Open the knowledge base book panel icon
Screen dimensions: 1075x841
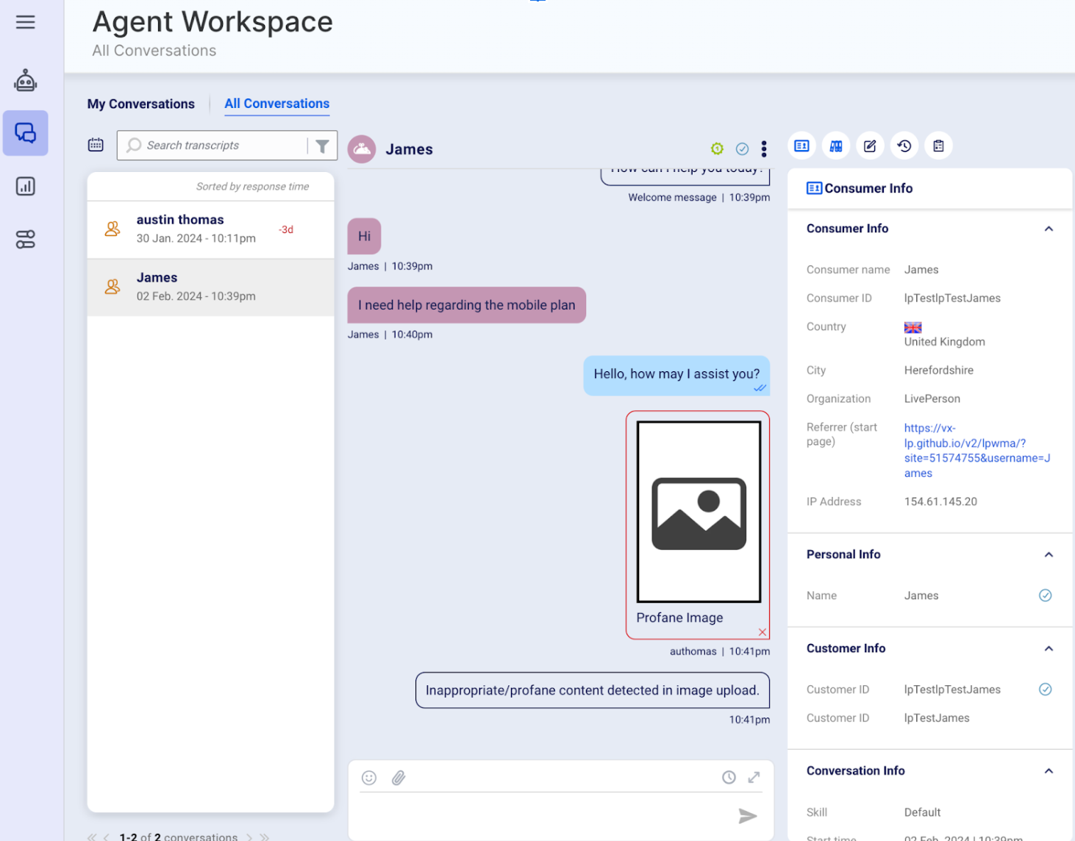(x=836, y=146)
